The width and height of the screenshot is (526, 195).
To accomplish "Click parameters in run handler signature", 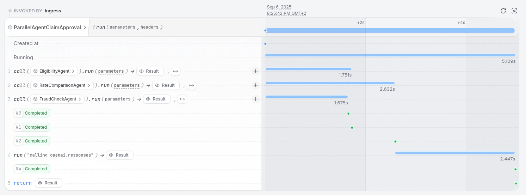I will click(x=122, y=27).
